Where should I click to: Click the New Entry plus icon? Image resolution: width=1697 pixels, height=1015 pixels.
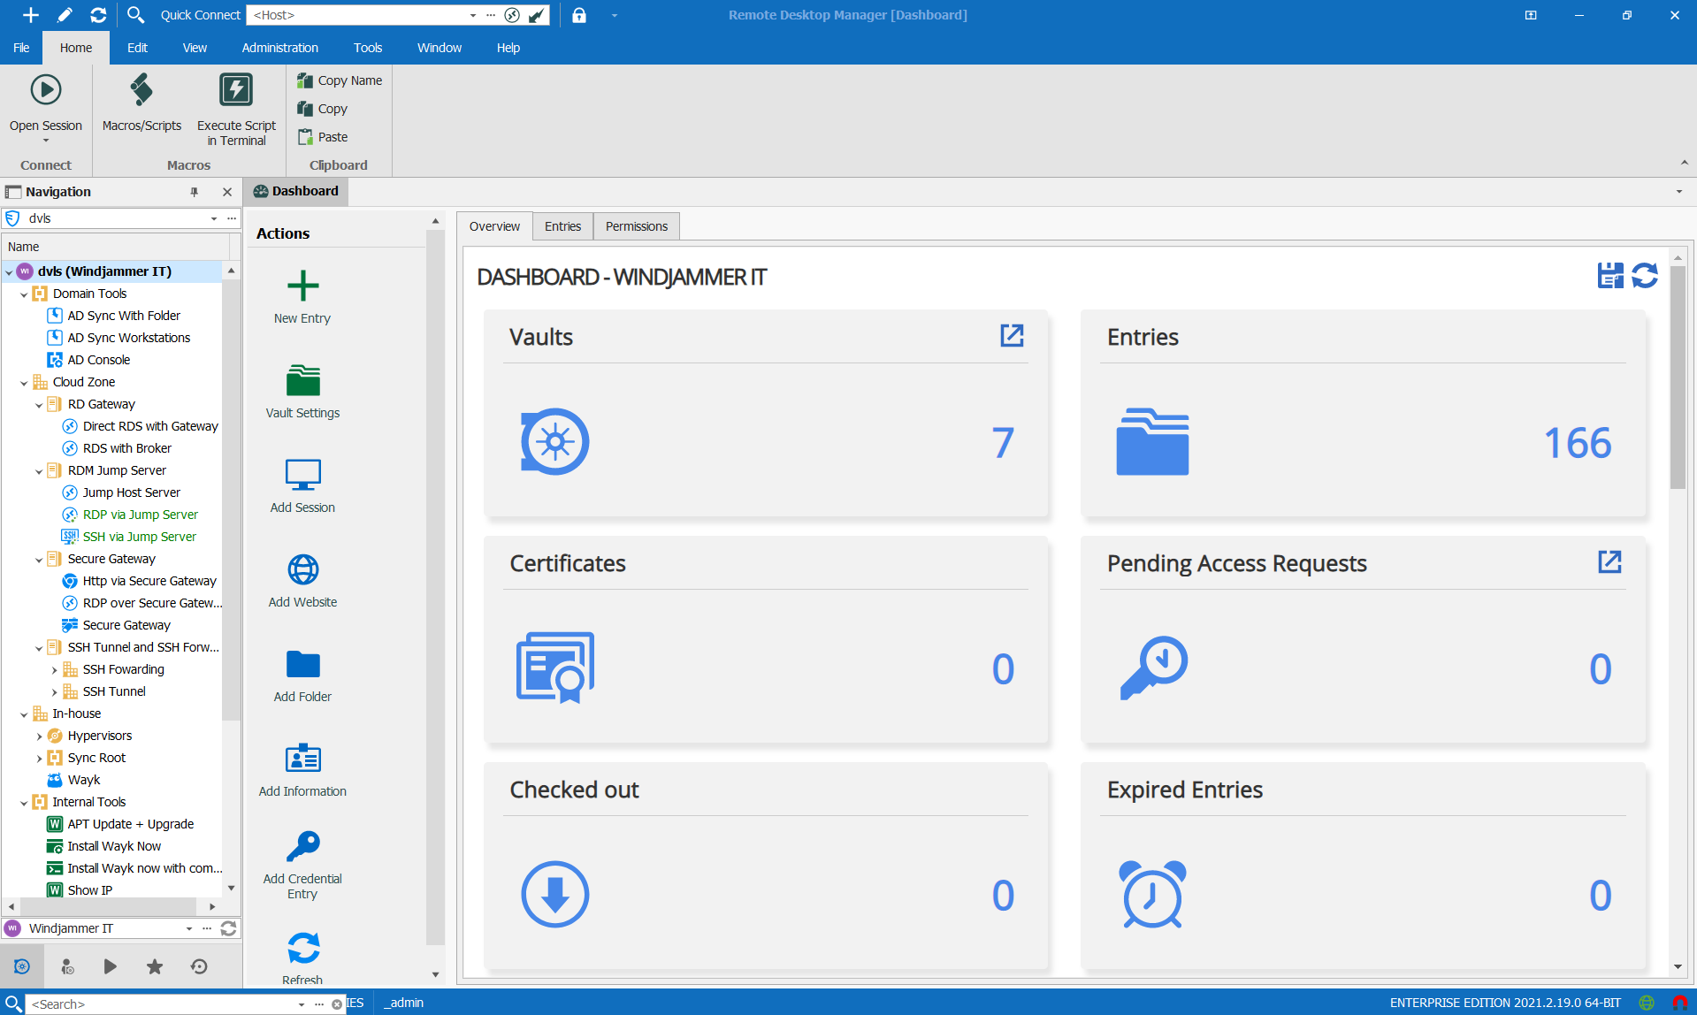tap(302, 286)
